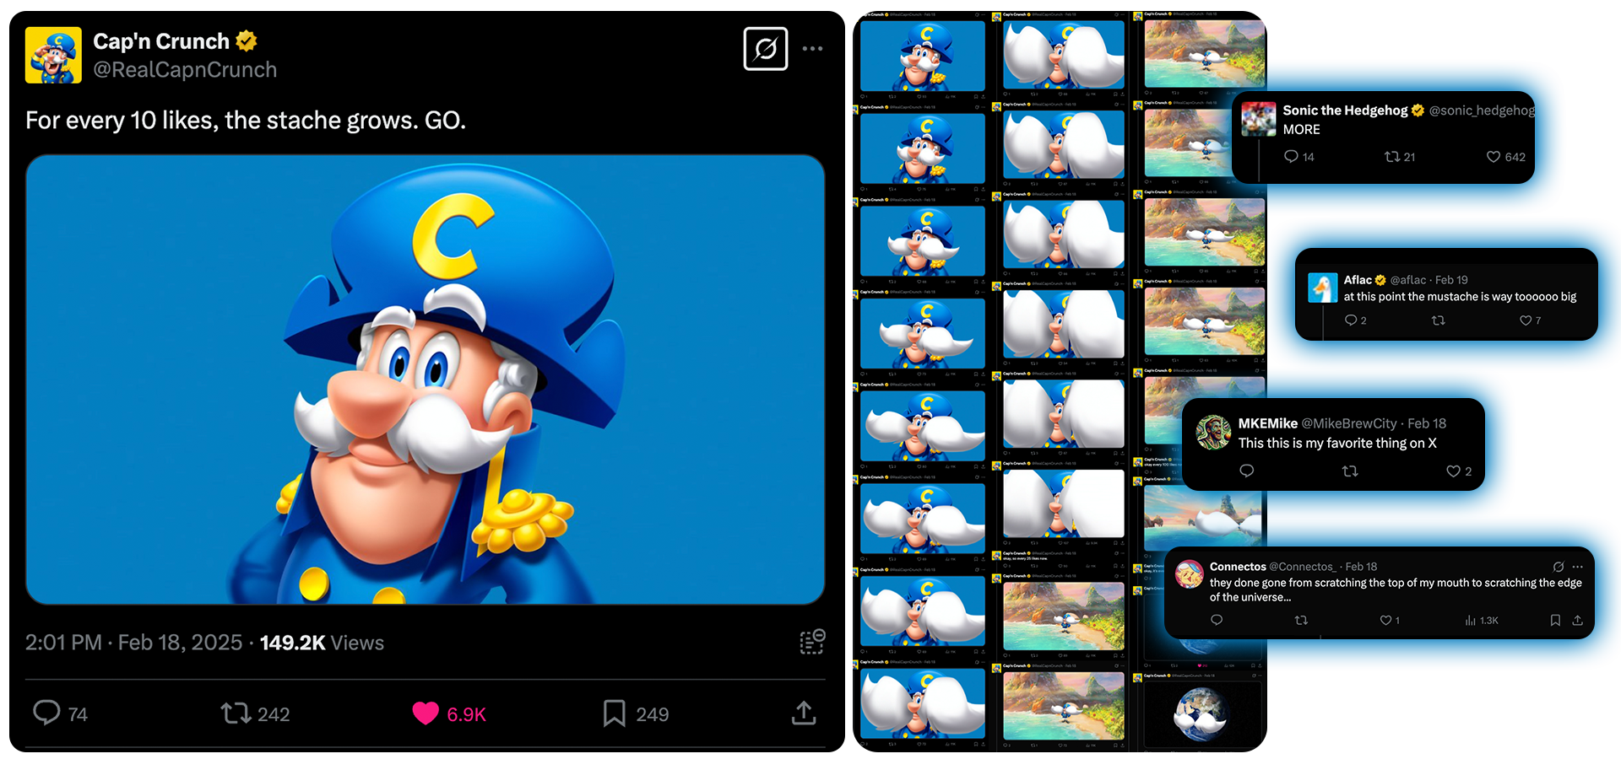Click the Cap'n Crunch display name
1621x759 pixels.
click(161, 40)
